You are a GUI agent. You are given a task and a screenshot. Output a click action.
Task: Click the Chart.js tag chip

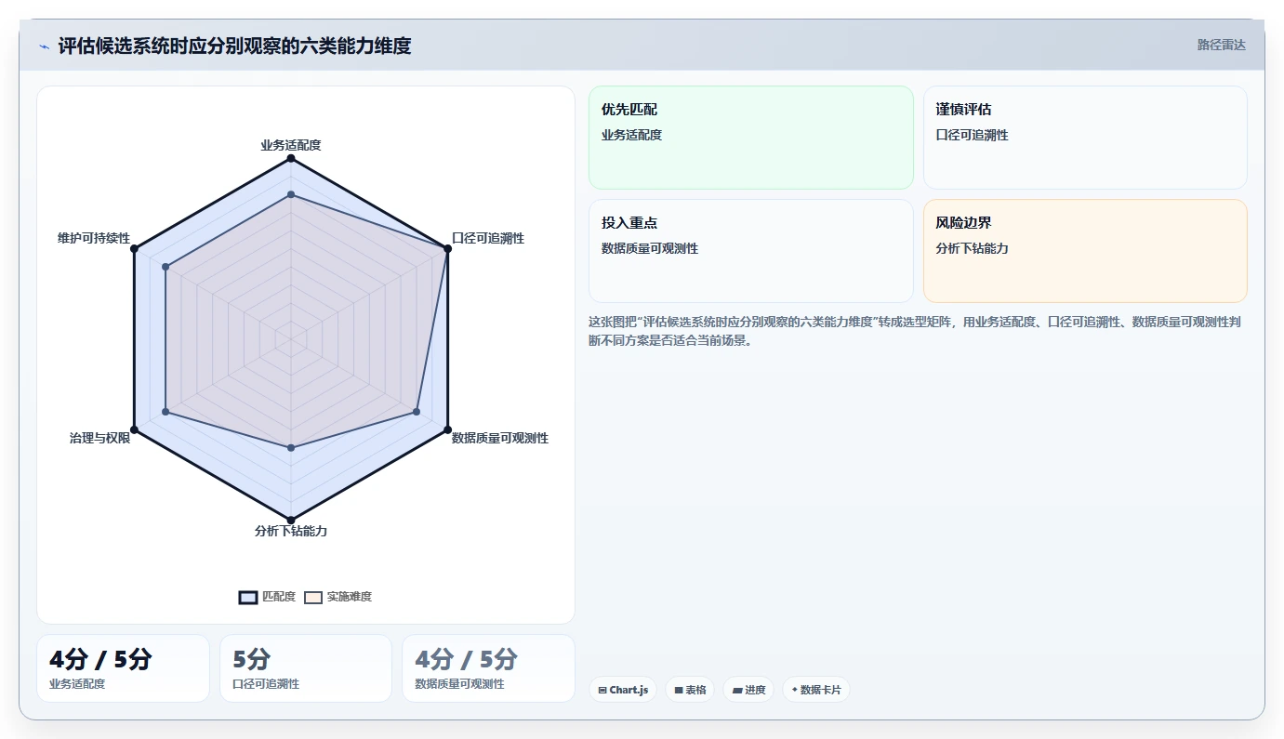[623, 690]
